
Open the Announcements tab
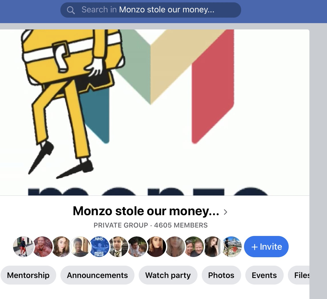pos(97,275)
